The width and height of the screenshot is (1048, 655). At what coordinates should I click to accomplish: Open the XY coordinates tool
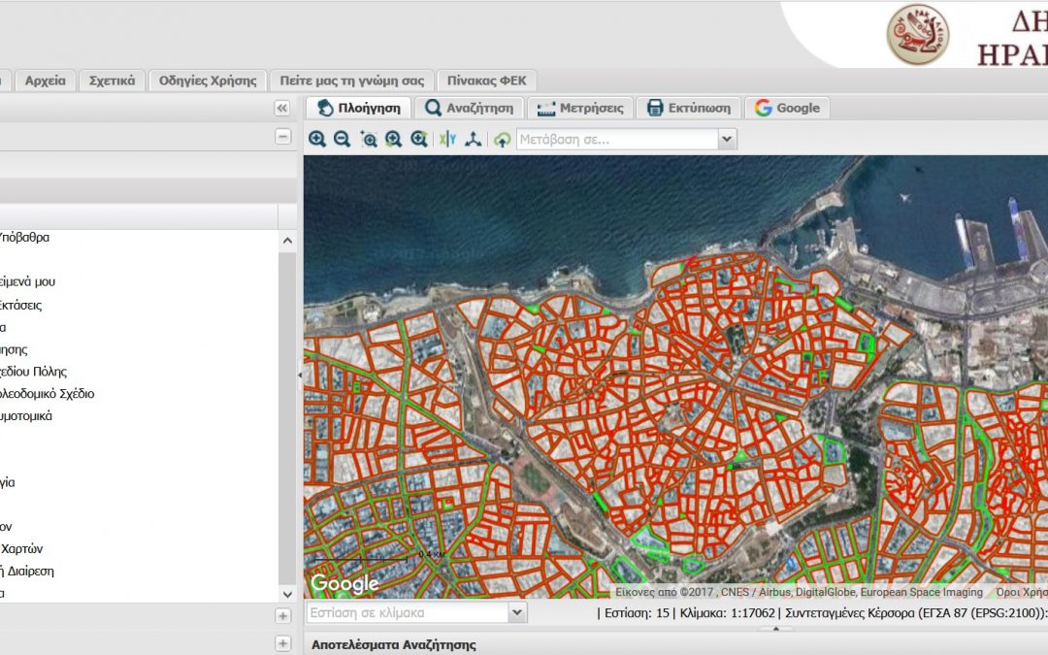(x=447, y=139)
